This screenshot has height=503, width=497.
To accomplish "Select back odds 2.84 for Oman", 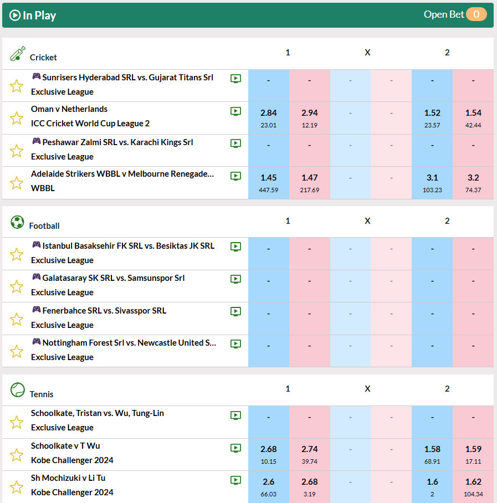I will click(x=268, y=117).
